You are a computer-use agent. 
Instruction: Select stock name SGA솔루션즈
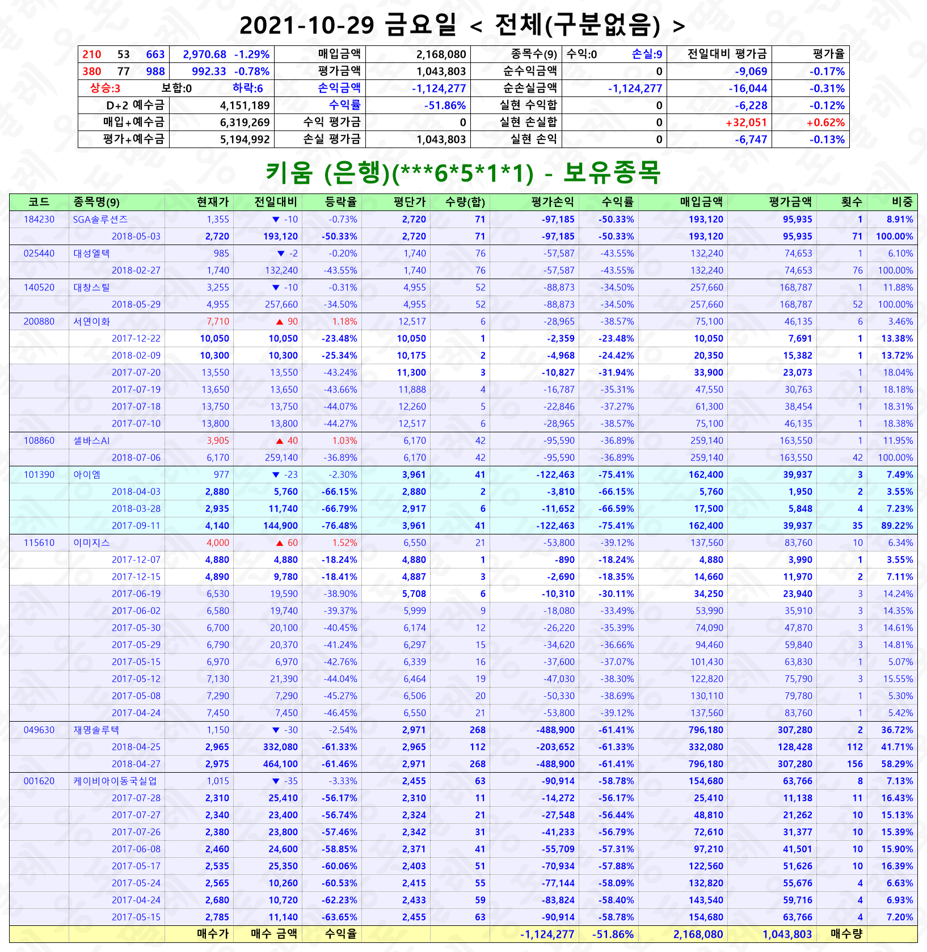pos(100,219)
